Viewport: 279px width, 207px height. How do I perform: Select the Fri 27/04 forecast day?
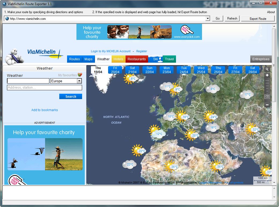(x=236, y=70)
